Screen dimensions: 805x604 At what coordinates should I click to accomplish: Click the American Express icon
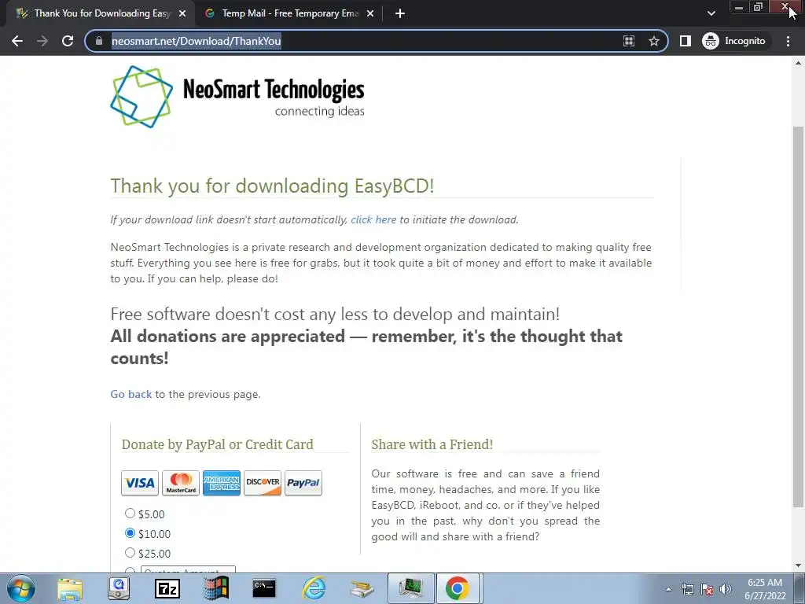point(221,483)
